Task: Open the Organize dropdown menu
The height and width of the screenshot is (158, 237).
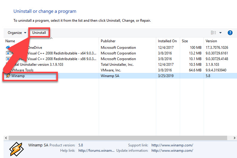Action: pyautogui.click(x=17, y=33)
